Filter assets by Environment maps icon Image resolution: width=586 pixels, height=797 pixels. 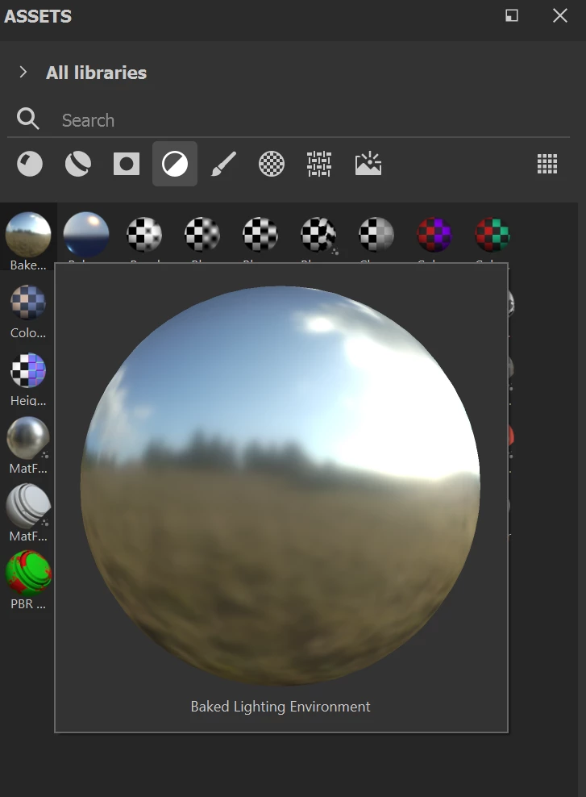[x=368, y=163]
